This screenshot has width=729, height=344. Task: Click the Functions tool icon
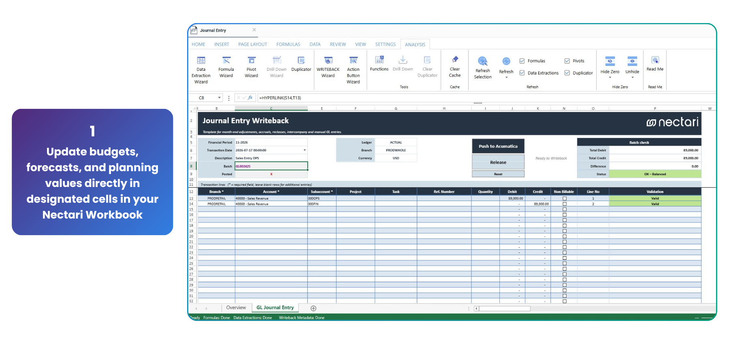[379, 60]
